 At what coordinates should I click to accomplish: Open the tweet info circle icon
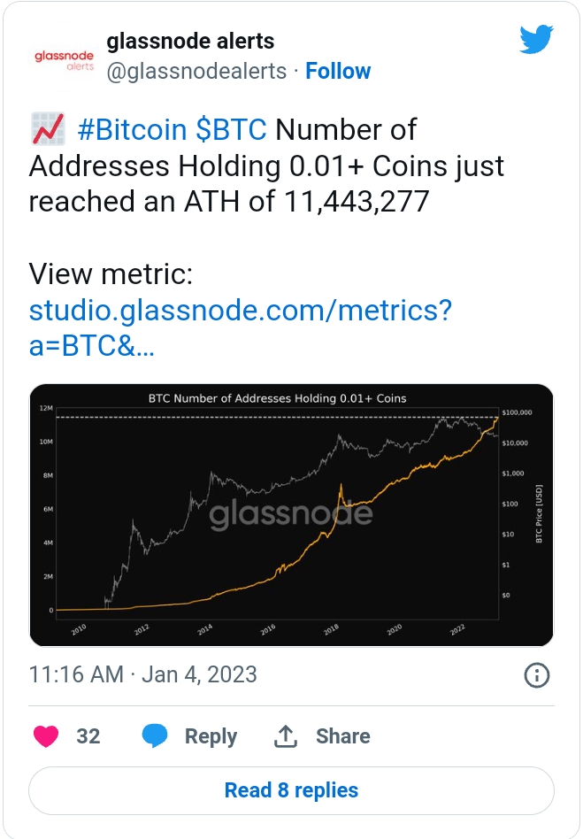click(537, 675)
